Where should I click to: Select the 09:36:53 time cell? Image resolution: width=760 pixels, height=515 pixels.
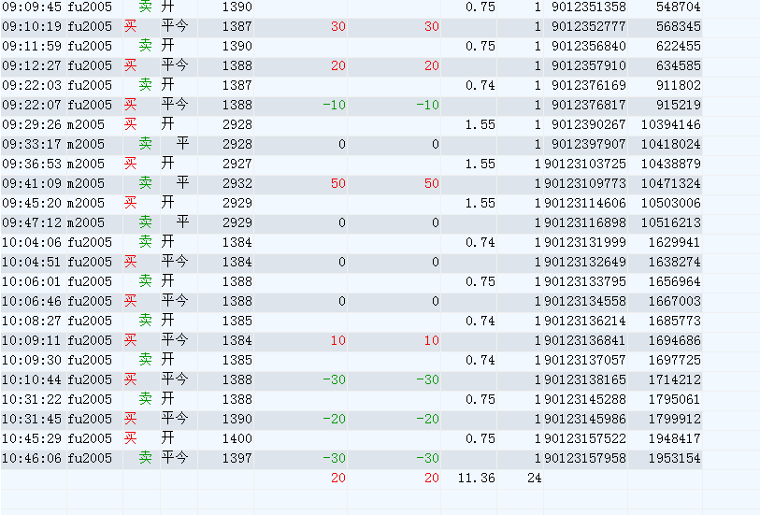pos(33,164)
